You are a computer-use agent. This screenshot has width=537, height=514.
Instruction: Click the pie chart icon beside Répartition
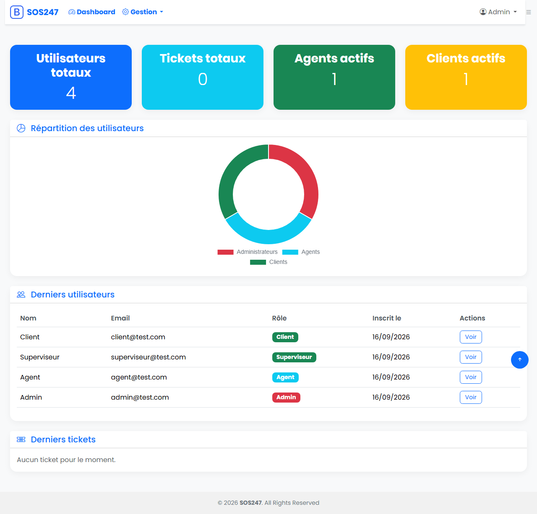click(x=21, y=128)
